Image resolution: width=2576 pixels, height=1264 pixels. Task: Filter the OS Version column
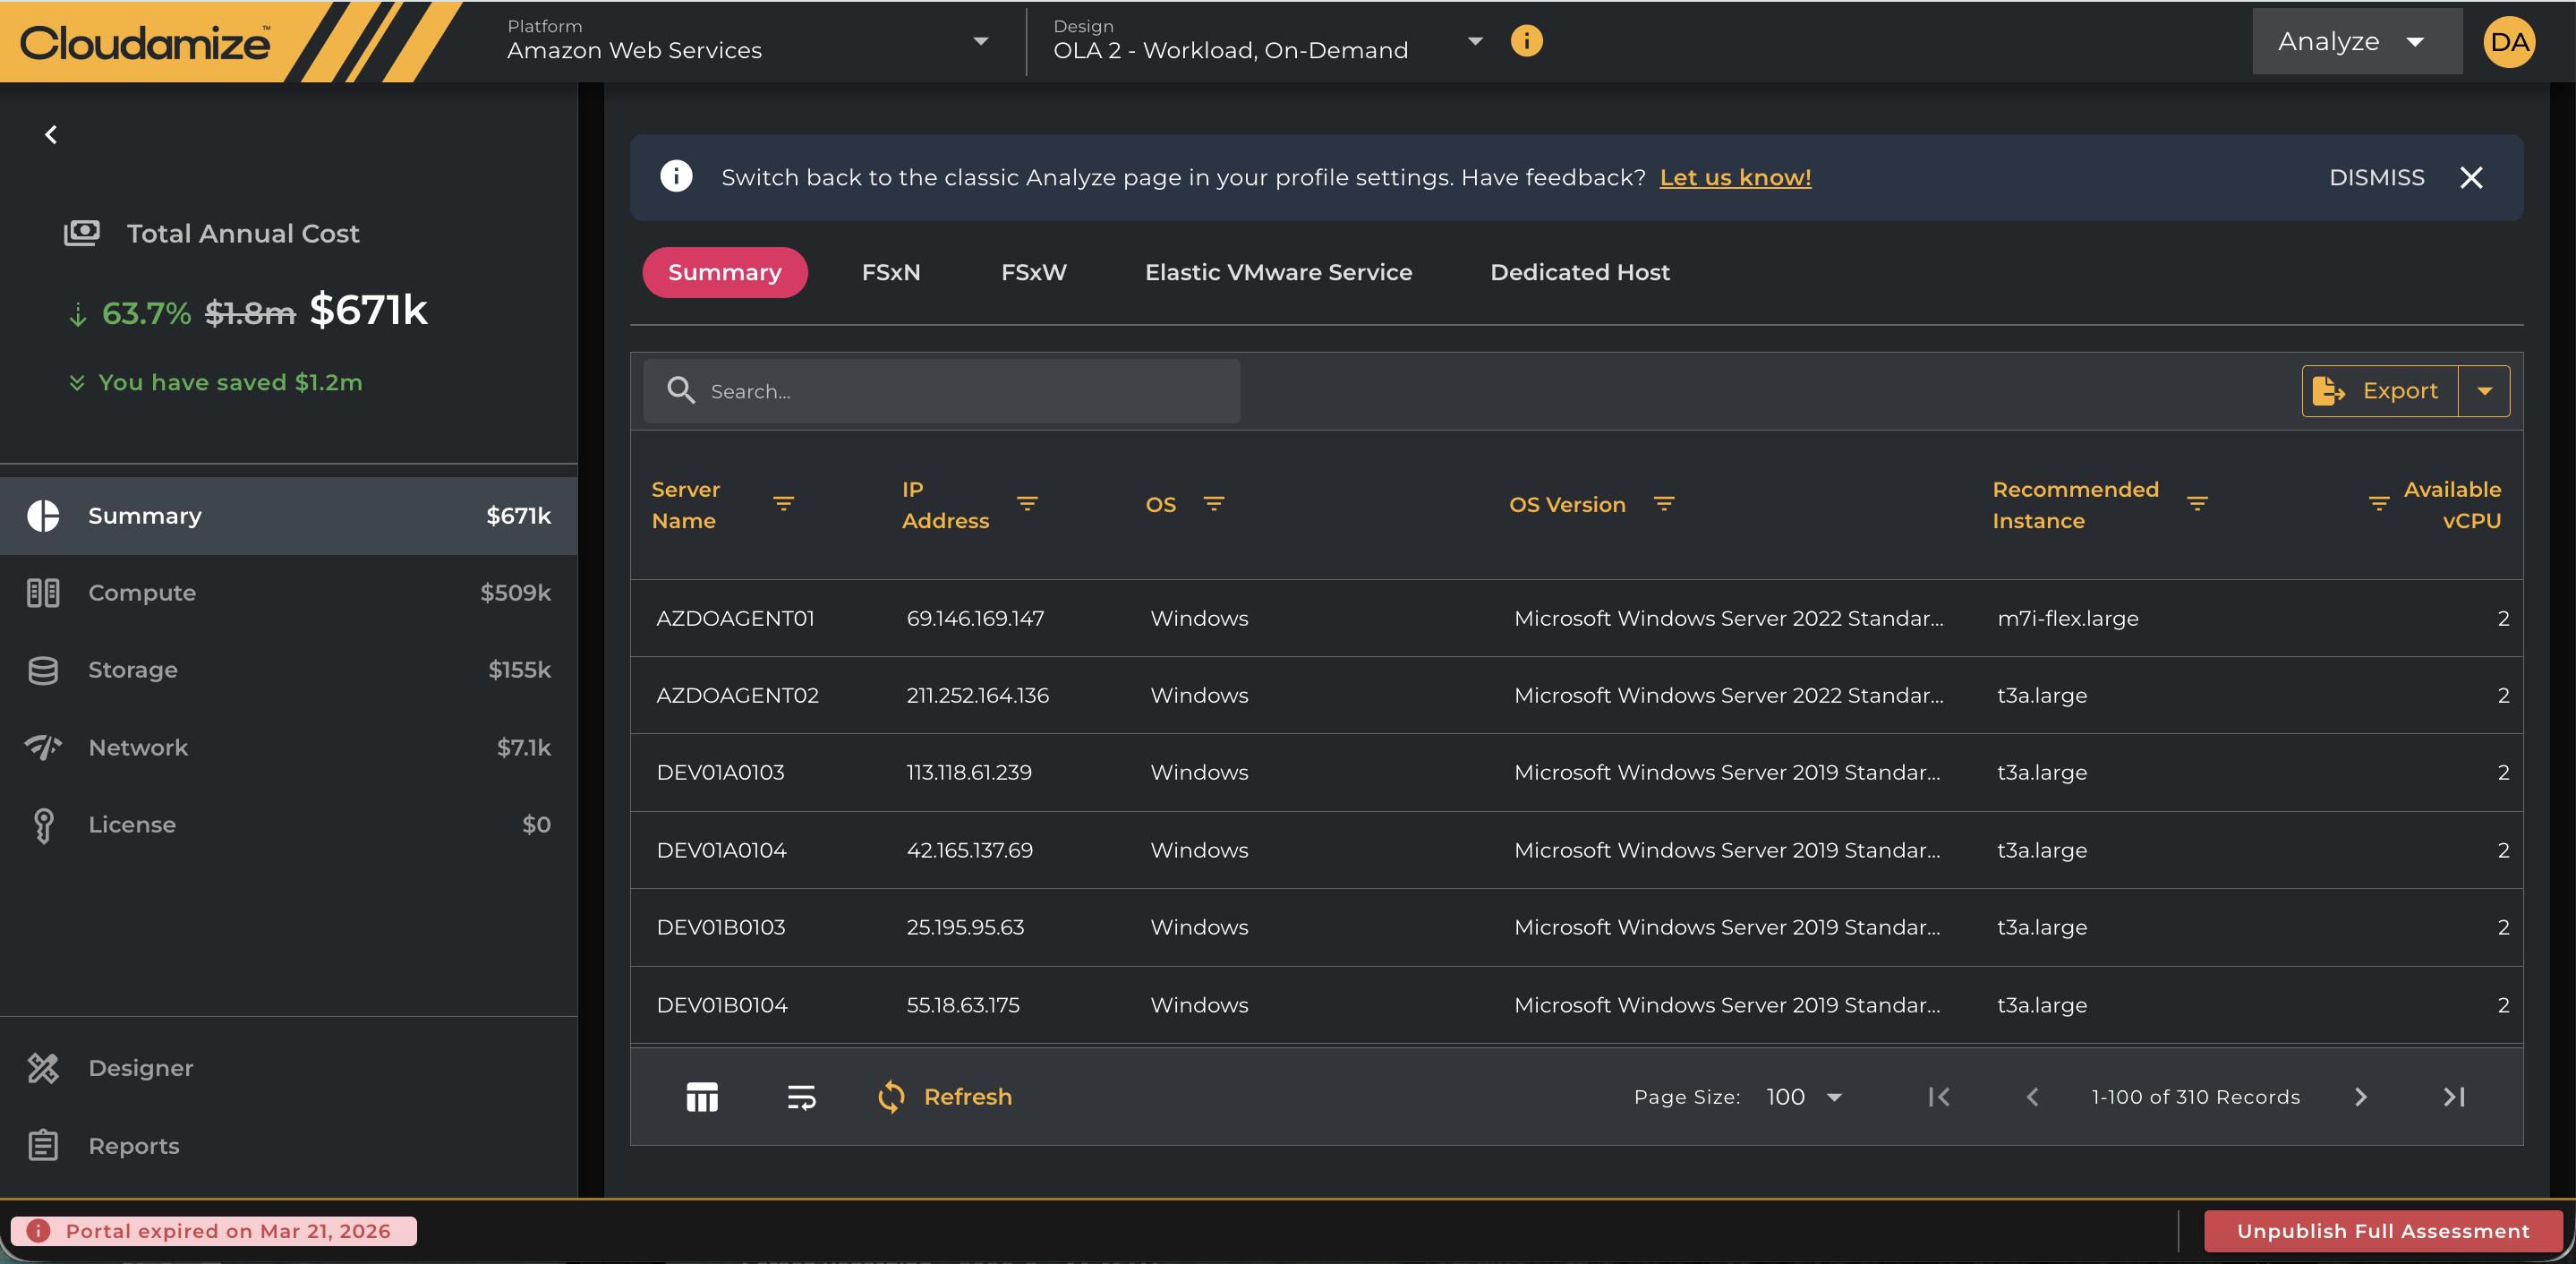(1664, 504)
